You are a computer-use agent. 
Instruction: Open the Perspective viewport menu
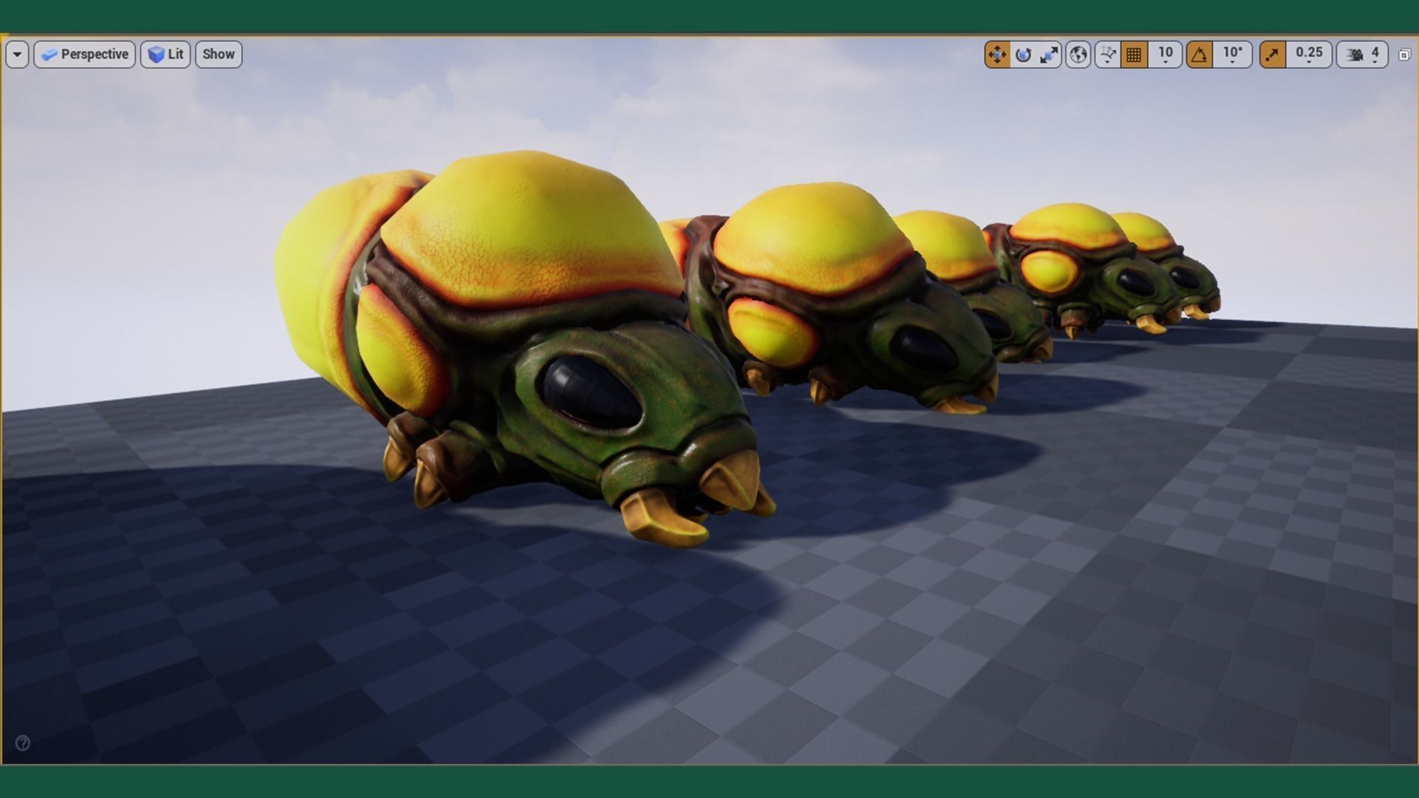[84, 54]
